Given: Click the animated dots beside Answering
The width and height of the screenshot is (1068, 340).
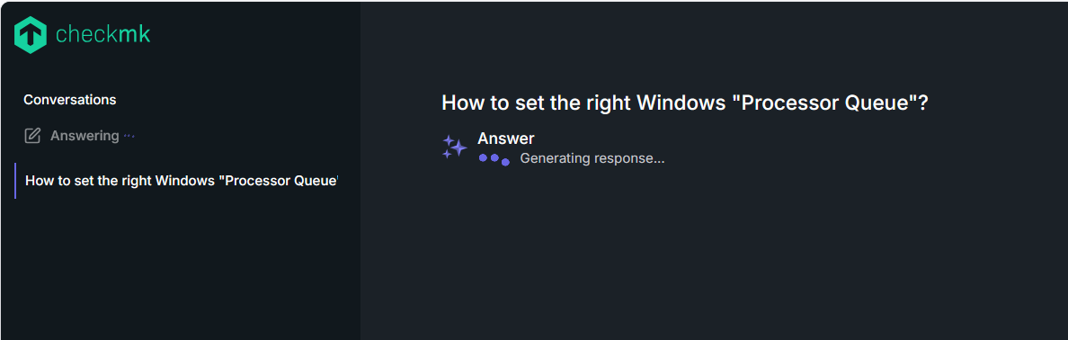Looking at the screenshot, I should pyautogui.click(x=129, y=136).
